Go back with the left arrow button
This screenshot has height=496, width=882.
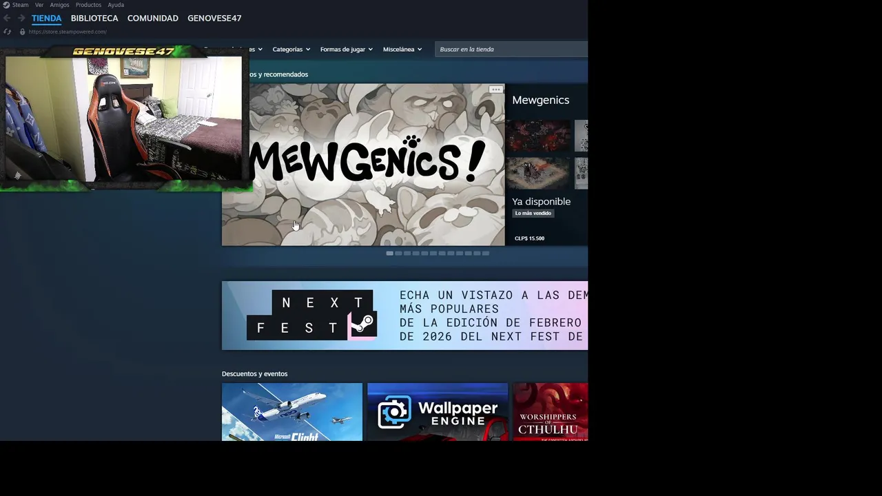pos(7,18)
